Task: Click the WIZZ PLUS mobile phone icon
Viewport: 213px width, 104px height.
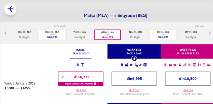Action: (x=204, y=65)
